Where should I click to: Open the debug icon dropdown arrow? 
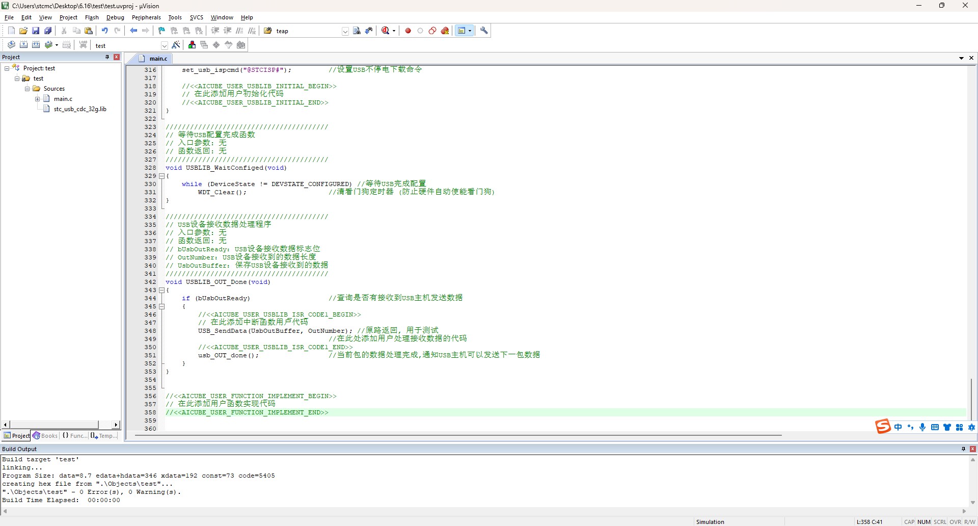(x=394, y=31)
